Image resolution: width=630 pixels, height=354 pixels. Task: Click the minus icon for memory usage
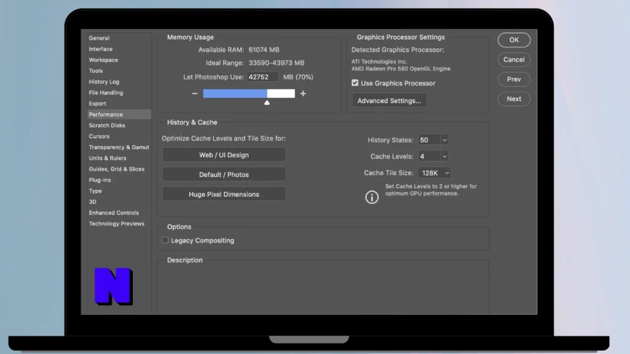(195, 93)
